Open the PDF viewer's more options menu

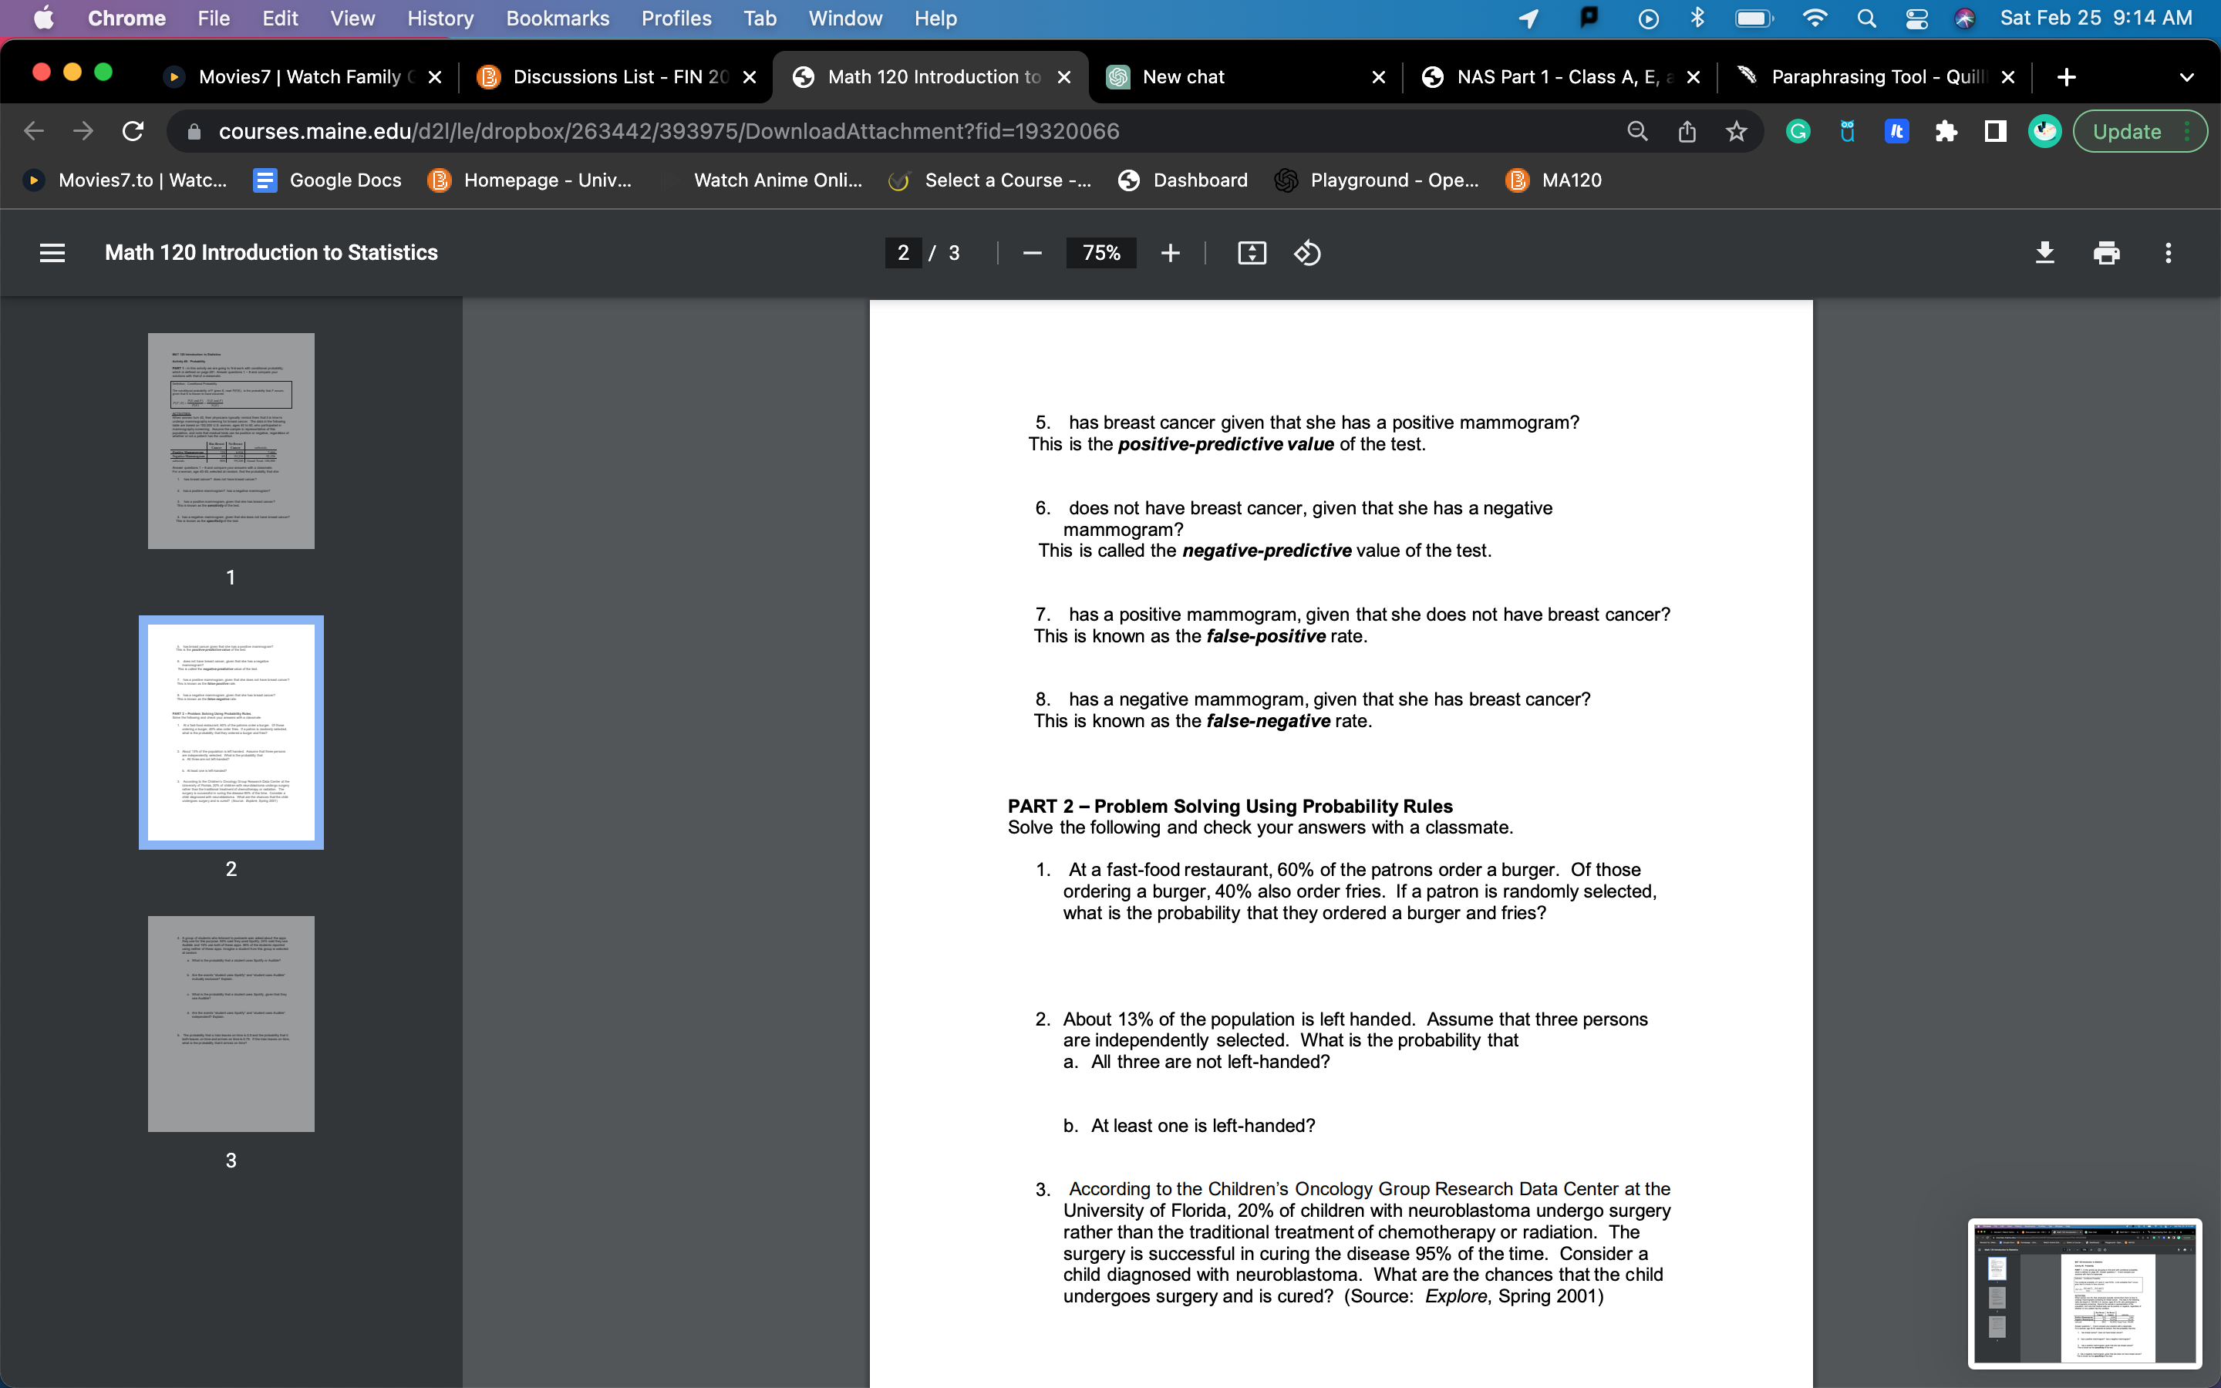click(x=2168, y=252)
